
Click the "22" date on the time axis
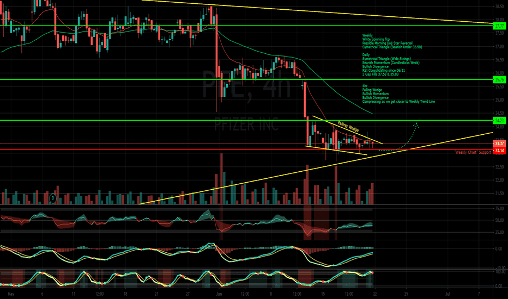375,294
